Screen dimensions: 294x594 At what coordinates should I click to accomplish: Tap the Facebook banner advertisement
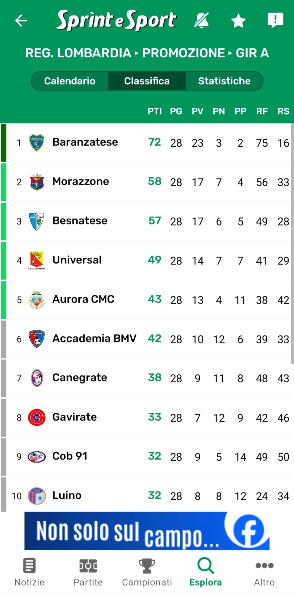[147, 531]
